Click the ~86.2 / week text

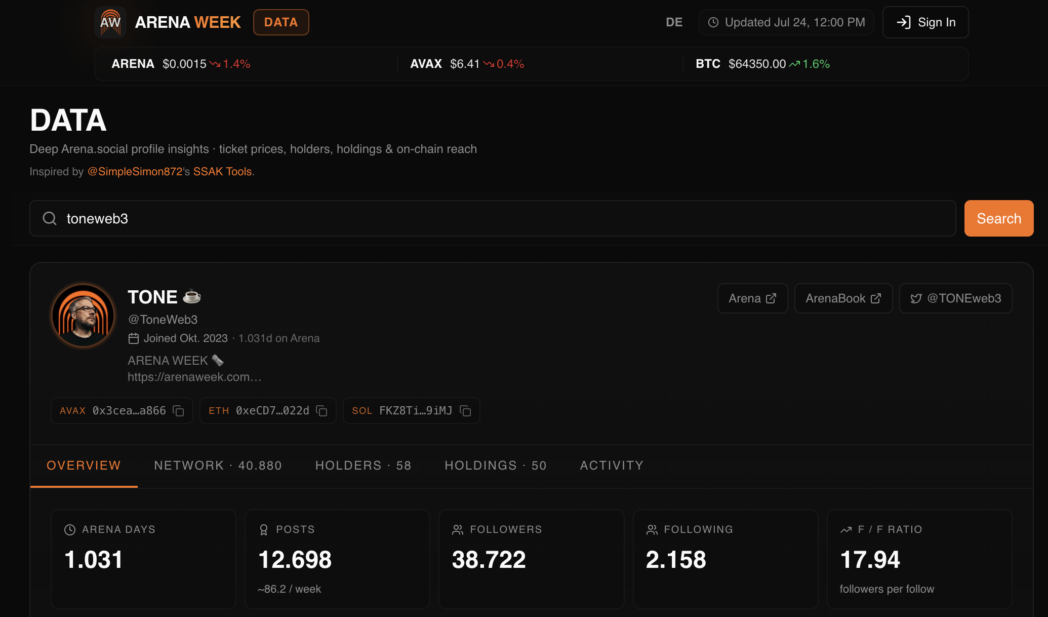tap(290, 589)
